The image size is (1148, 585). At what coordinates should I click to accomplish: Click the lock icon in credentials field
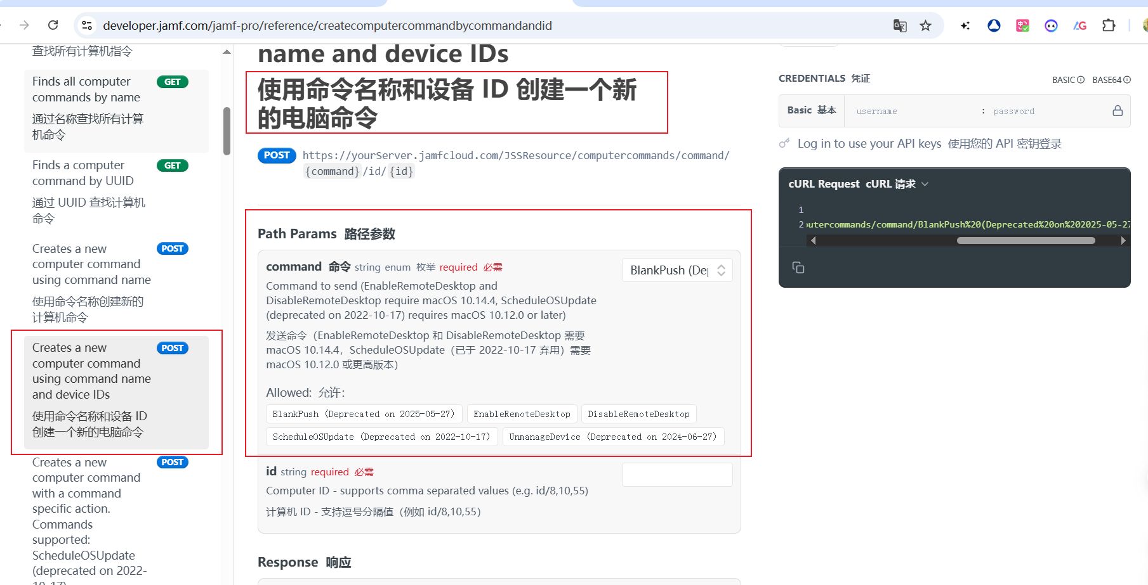tap(1118, 111)
